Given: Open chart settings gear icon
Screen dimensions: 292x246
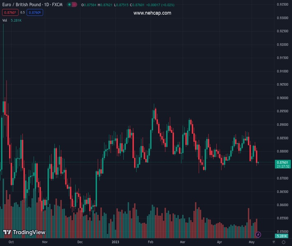Looking at the screenshot, I should (x=283, y=242).
